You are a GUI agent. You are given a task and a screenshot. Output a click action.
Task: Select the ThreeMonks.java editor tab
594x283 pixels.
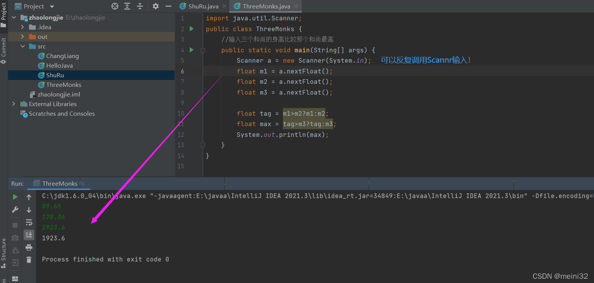pos(266,6)
